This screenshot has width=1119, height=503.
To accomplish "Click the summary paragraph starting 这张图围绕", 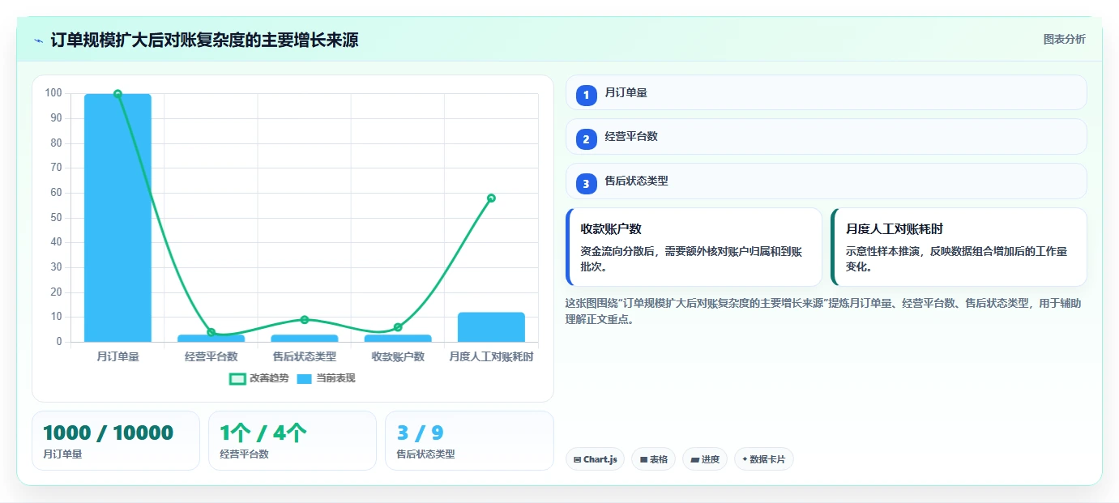I will pos(822,311).
